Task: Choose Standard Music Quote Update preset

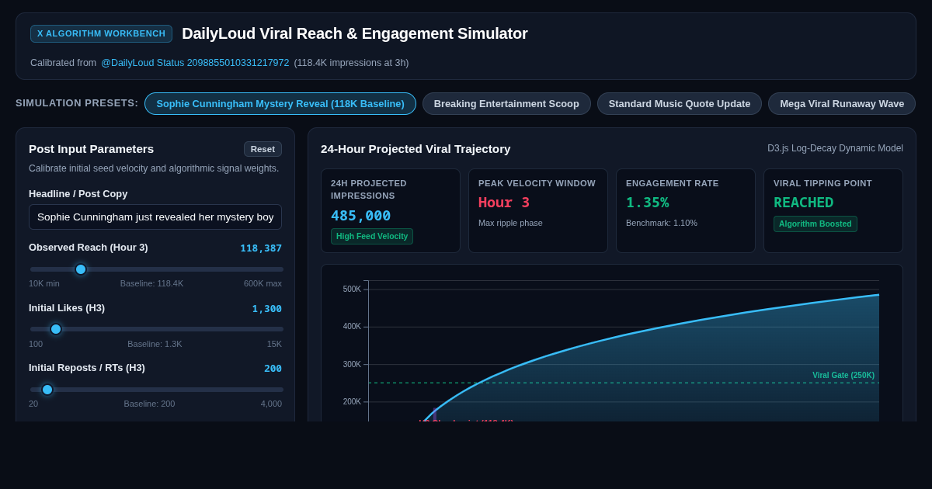Action: point(680,103)
